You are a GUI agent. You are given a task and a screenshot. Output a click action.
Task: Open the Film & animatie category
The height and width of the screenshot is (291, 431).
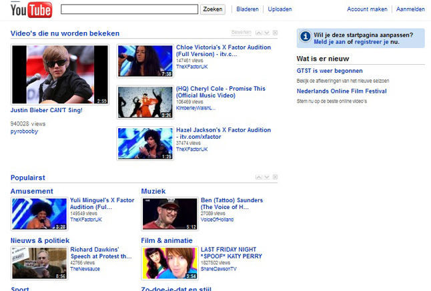167,240
